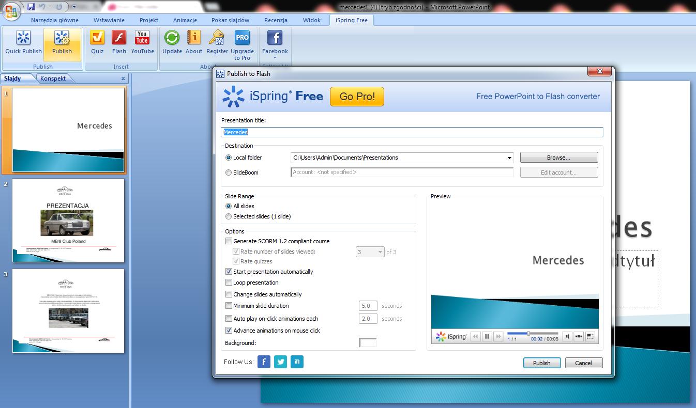Switch to the Konspekt pane tab

coord(53,79)
